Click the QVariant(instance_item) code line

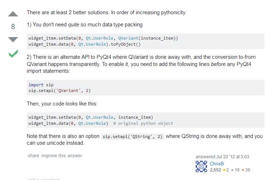tap(103, 38)
